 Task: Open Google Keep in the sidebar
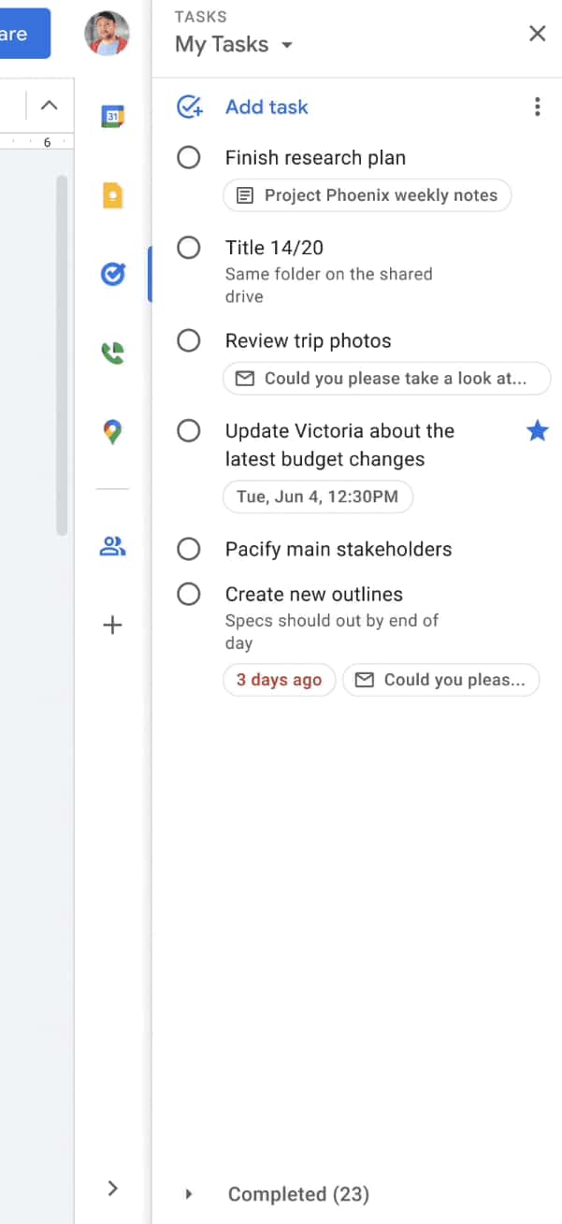coord(112,194)
